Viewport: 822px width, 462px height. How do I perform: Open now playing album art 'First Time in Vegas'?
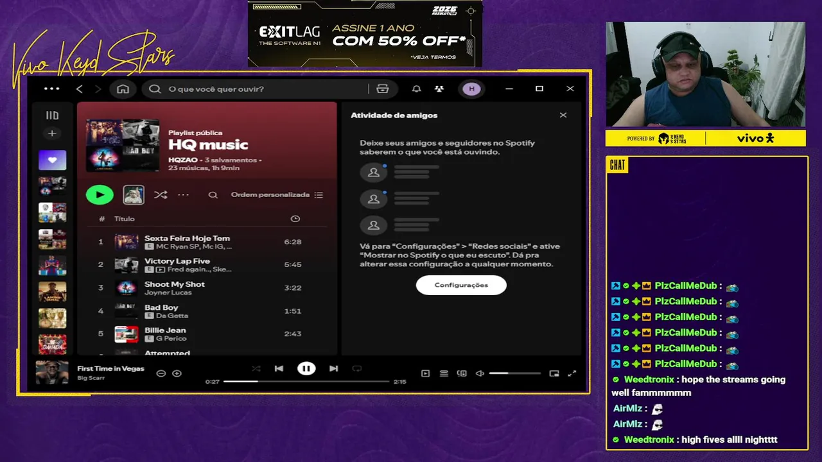[52, 373]
